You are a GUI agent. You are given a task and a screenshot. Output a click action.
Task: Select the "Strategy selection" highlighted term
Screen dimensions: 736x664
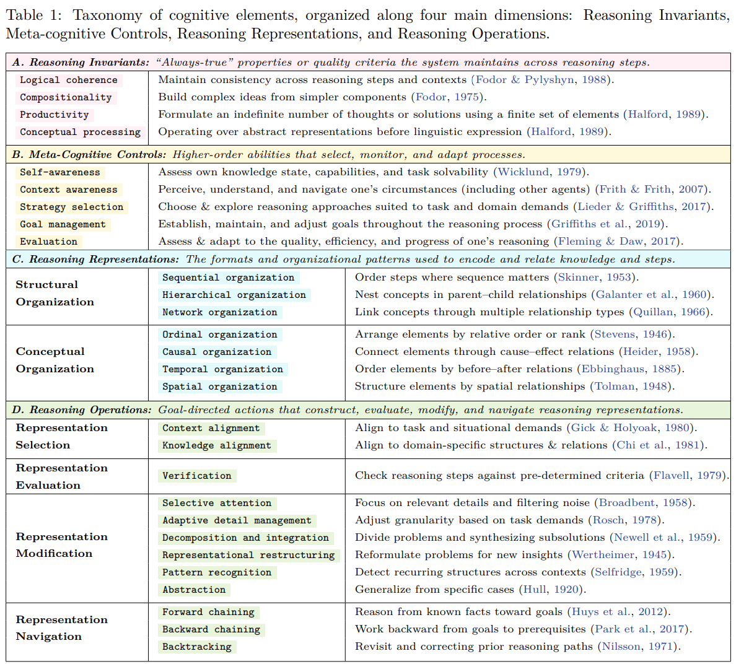point(71,207)
